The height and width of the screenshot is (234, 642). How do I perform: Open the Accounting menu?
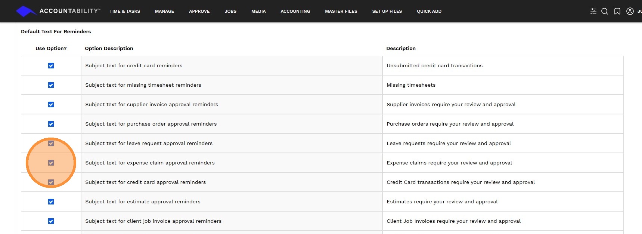[295, 11]
